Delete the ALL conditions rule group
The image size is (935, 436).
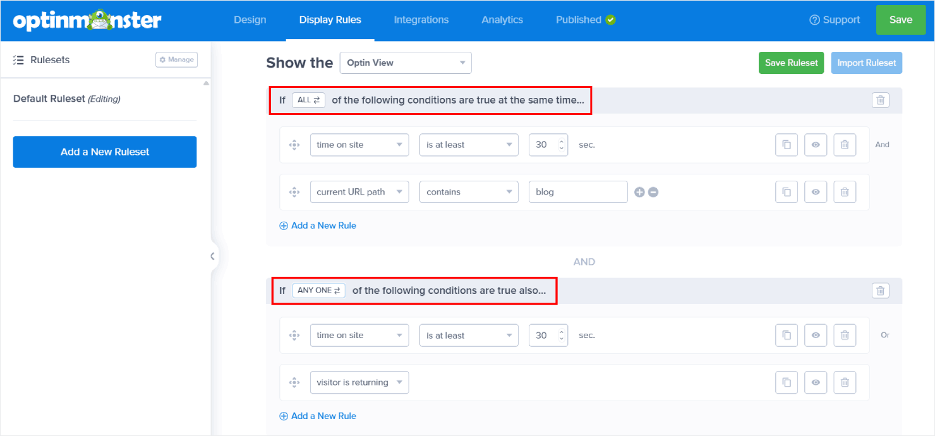pos(881,100)
